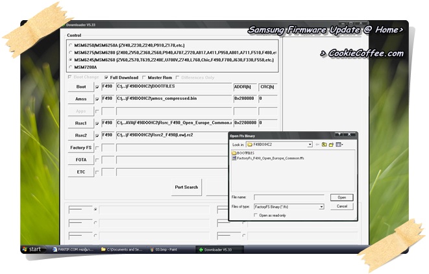Open the Windows start button
The height and width of the screenshot is (274, 429).
[32, 249]
